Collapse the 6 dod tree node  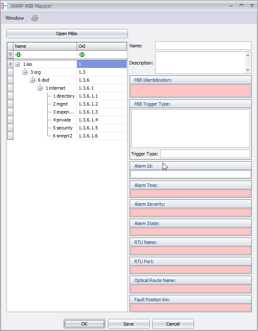[33, 80]
